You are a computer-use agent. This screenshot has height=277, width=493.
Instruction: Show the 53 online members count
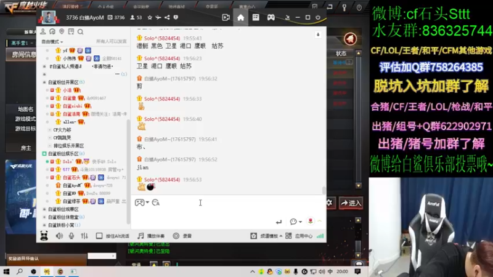136,18
